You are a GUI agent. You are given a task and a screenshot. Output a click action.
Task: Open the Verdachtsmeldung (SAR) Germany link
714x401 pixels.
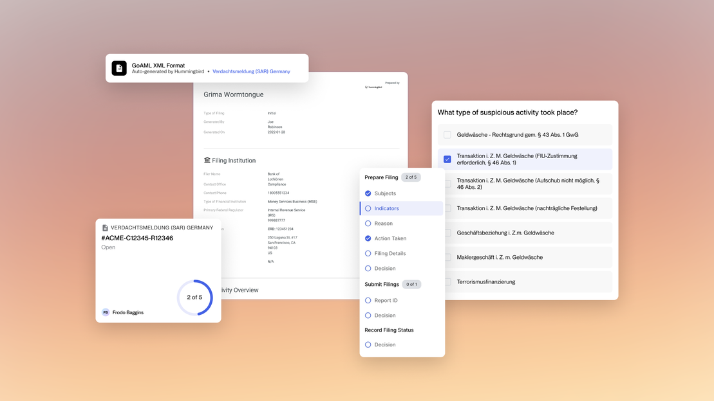(x=251, y=71)
